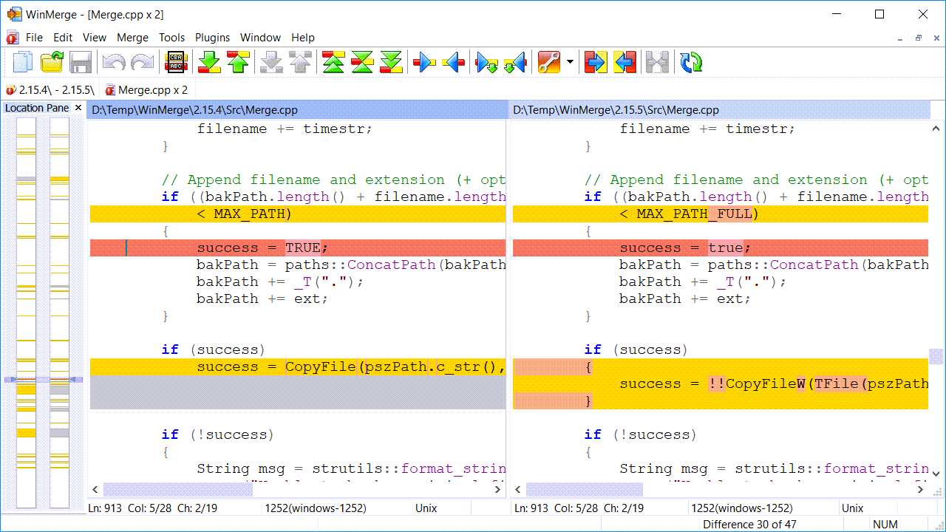Click vertical scrollbar down arrow in right pane
The image size is (946, 532).
[x=936, y=473]
